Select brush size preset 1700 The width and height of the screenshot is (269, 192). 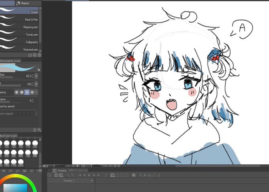(14, 163)
